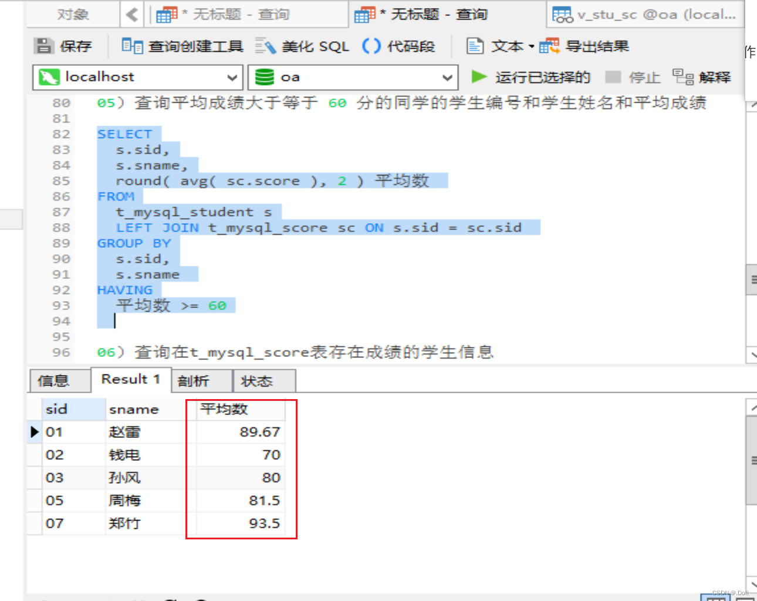Select the cell 93.5
The height and width of the screenshot is (601, 757).
[x=240, y=524]
